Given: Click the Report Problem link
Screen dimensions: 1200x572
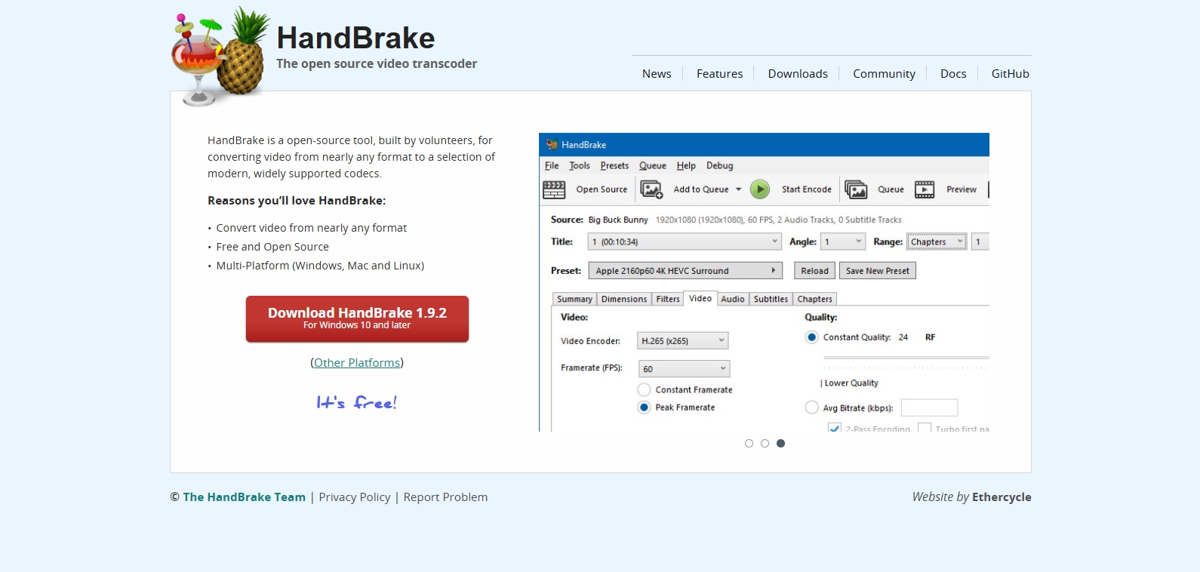Looking at the screenshot, I should coord(445,497).
